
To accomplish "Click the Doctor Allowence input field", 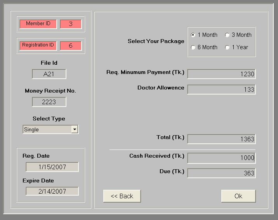I will tap(221, 89).
